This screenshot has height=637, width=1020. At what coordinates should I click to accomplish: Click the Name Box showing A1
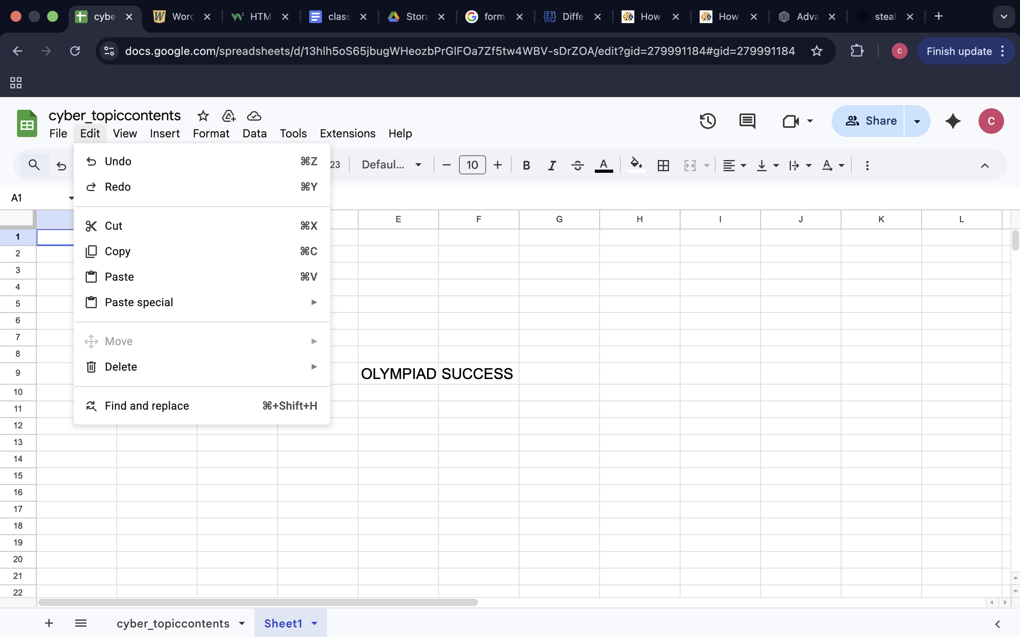pyautogui.click(x=17, y=197)
